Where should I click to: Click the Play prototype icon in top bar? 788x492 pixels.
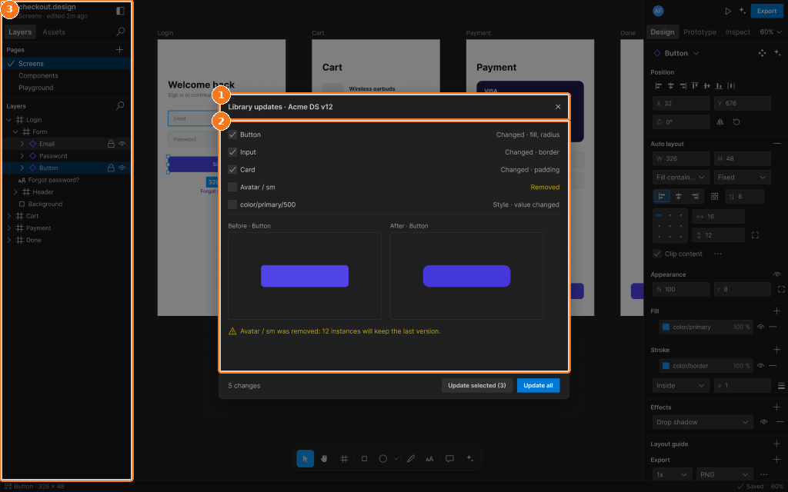pyautogui.click(x=728, y=11)
